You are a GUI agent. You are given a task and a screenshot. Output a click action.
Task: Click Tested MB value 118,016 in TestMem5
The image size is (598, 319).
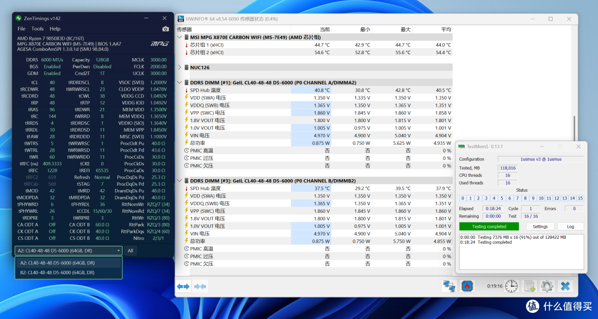(508, 168)
